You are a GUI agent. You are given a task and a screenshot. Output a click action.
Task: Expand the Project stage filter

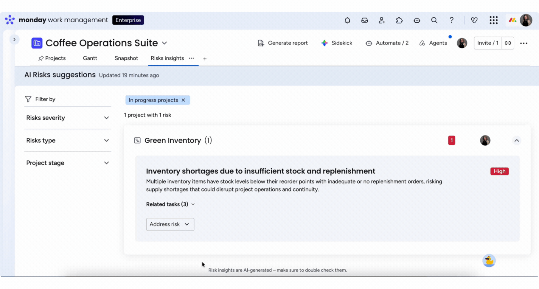pos(68,163)
